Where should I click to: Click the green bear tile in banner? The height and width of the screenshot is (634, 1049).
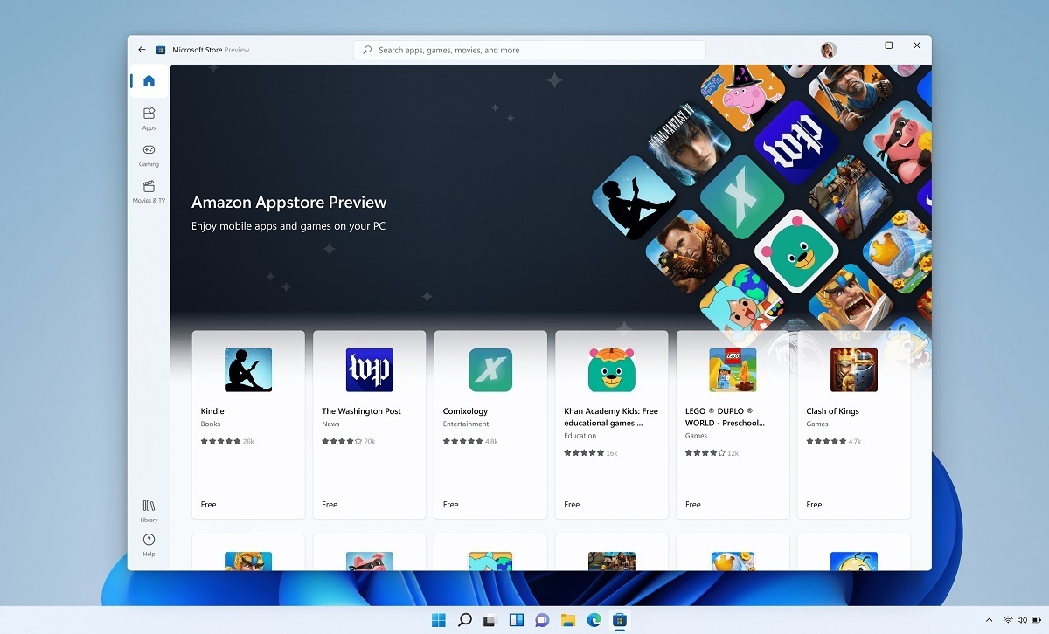tap(796, 252)
